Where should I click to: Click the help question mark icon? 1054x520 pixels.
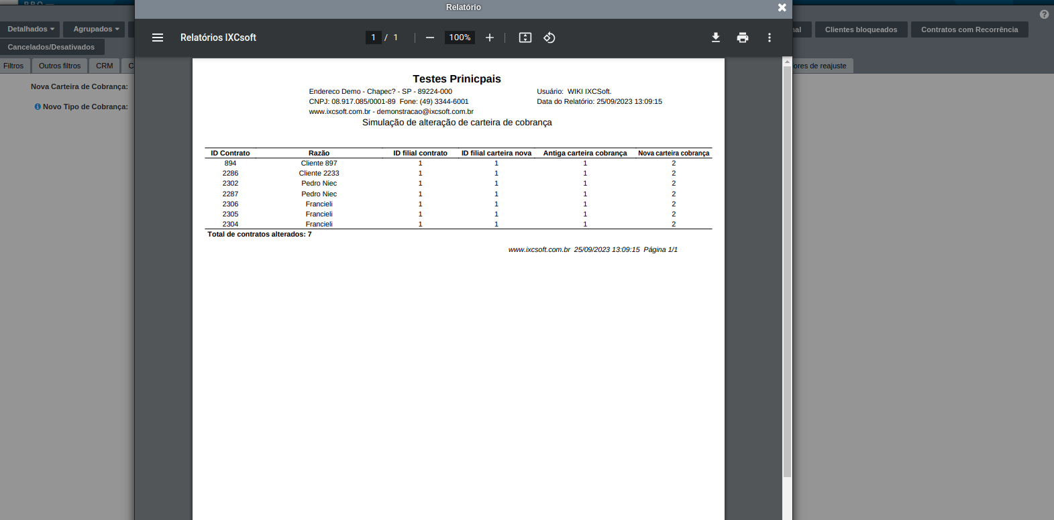(1044, 14)
